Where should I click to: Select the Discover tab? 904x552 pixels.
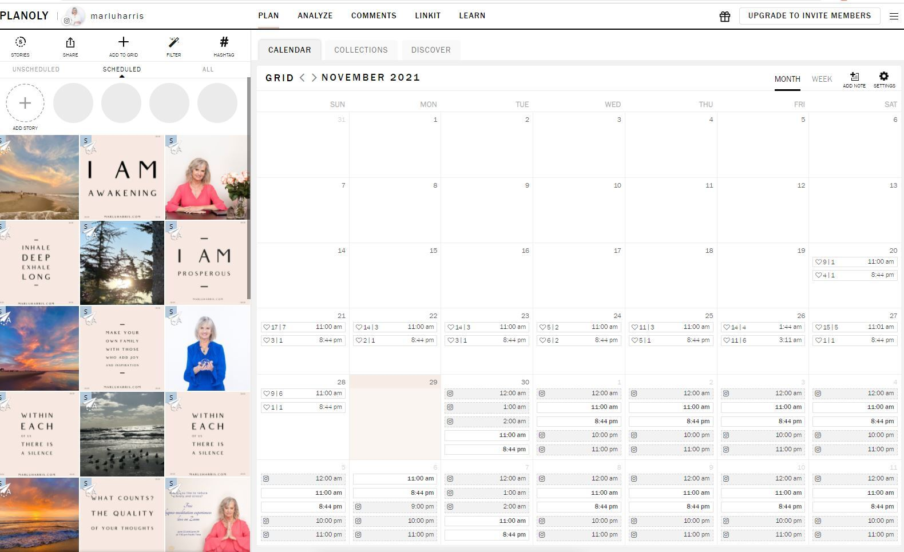pos(431,50)
